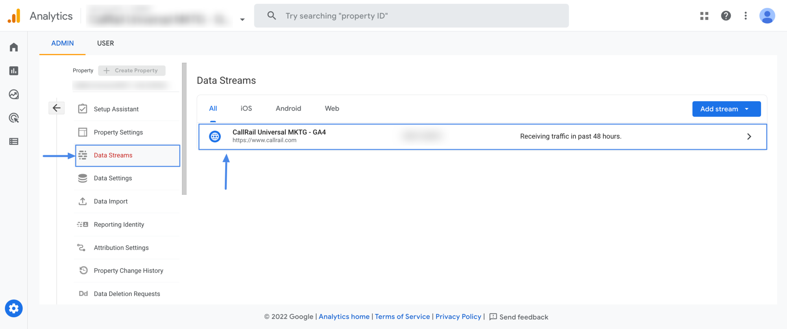Open the Advertising icon in sidebar
The image size is (787, 329).
pyautogui.click(x=14, y=118)
